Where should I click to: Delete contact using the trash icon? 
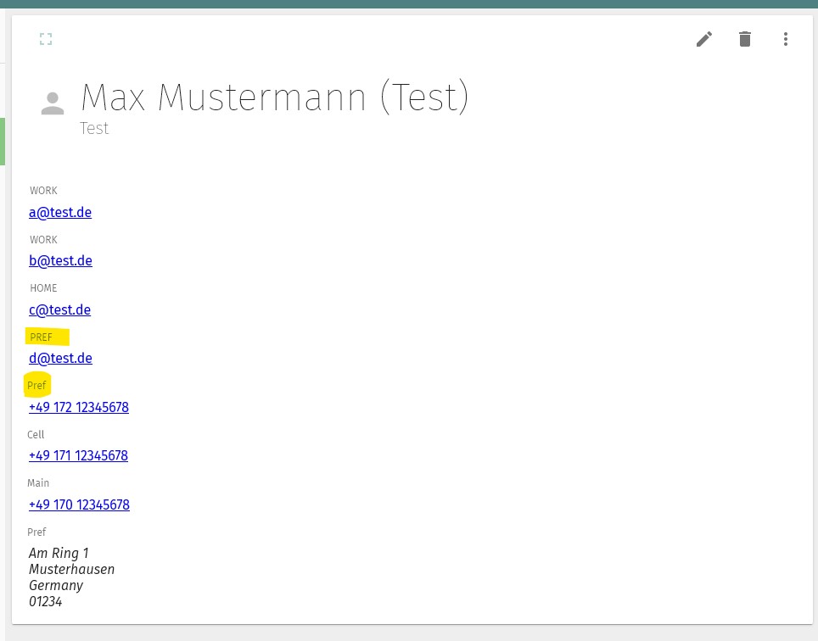click(x=745, y=39)
